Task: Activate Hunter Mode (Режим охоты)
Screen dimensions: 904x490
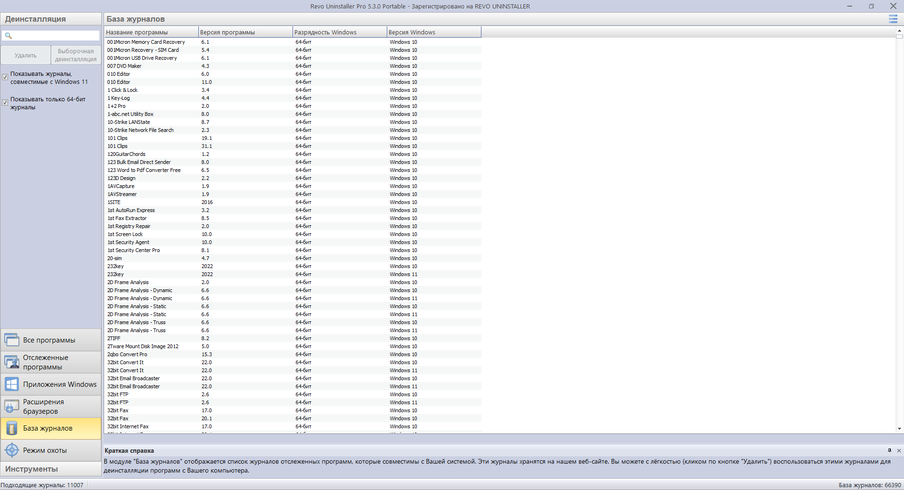Action: click(x=51, y=450)
